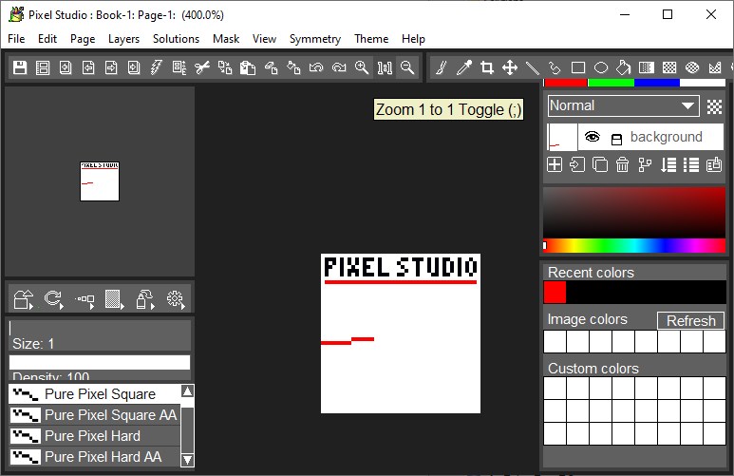This screenshot has height=476, width=734.
Task: Click the brush Density slider bar
Action: [x=100, y=362]
